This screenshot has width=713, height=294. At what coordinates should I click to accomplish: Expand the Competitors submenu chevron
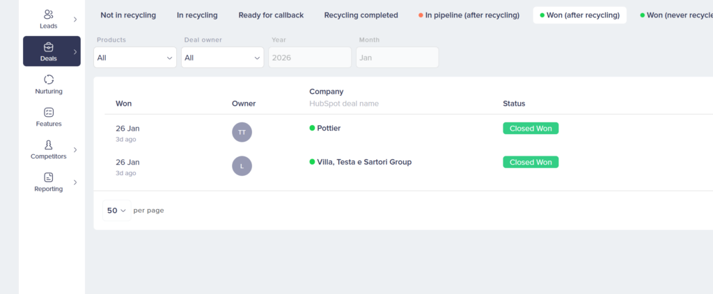coord(75,149)
